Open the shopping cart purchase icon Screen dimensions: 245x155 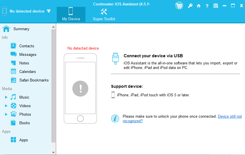point(179,6)
